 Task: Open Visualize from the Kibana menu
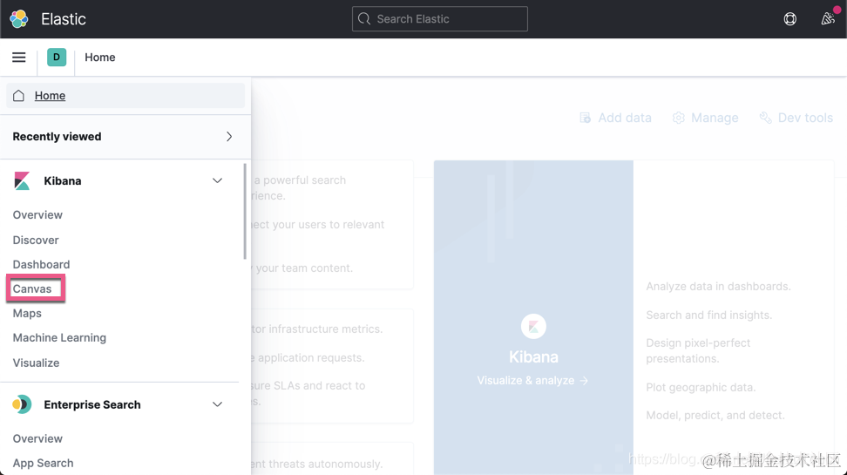pyautogui.click(x=37, y=363)
